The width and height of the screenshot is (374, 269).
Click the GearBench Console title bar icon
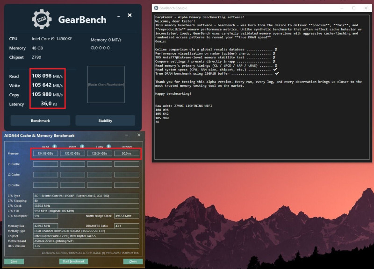click(156, 8)
